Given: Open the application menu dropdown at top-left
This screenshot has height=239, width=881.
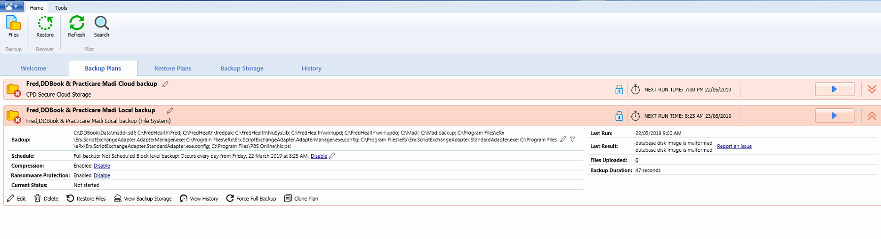Looking at the screenshot, I should tap(11, 6).
